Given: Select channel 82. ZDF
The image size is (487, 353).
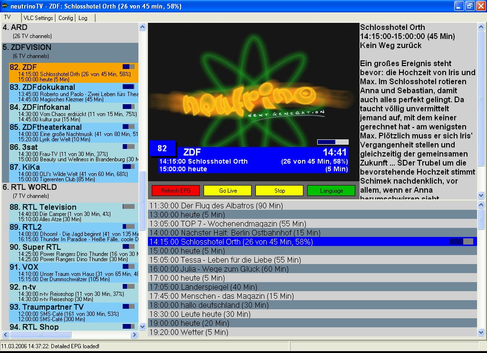Looking at the screenshot, I should (74, 73).
